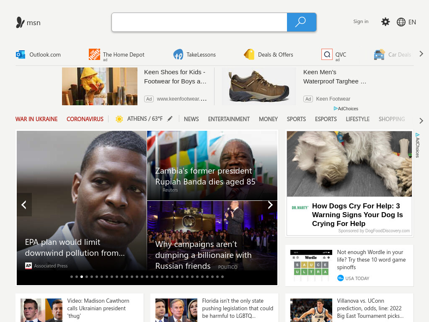Screen dimensions: 429x322
Task: Select the first carousel dot
Action: [x=71, y=277]
